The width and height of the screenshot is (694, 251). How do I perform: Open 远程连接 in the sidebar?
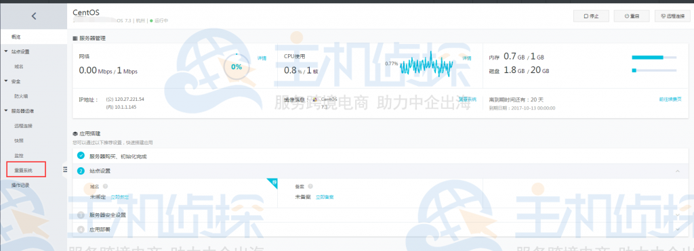(x=24, y=126)
